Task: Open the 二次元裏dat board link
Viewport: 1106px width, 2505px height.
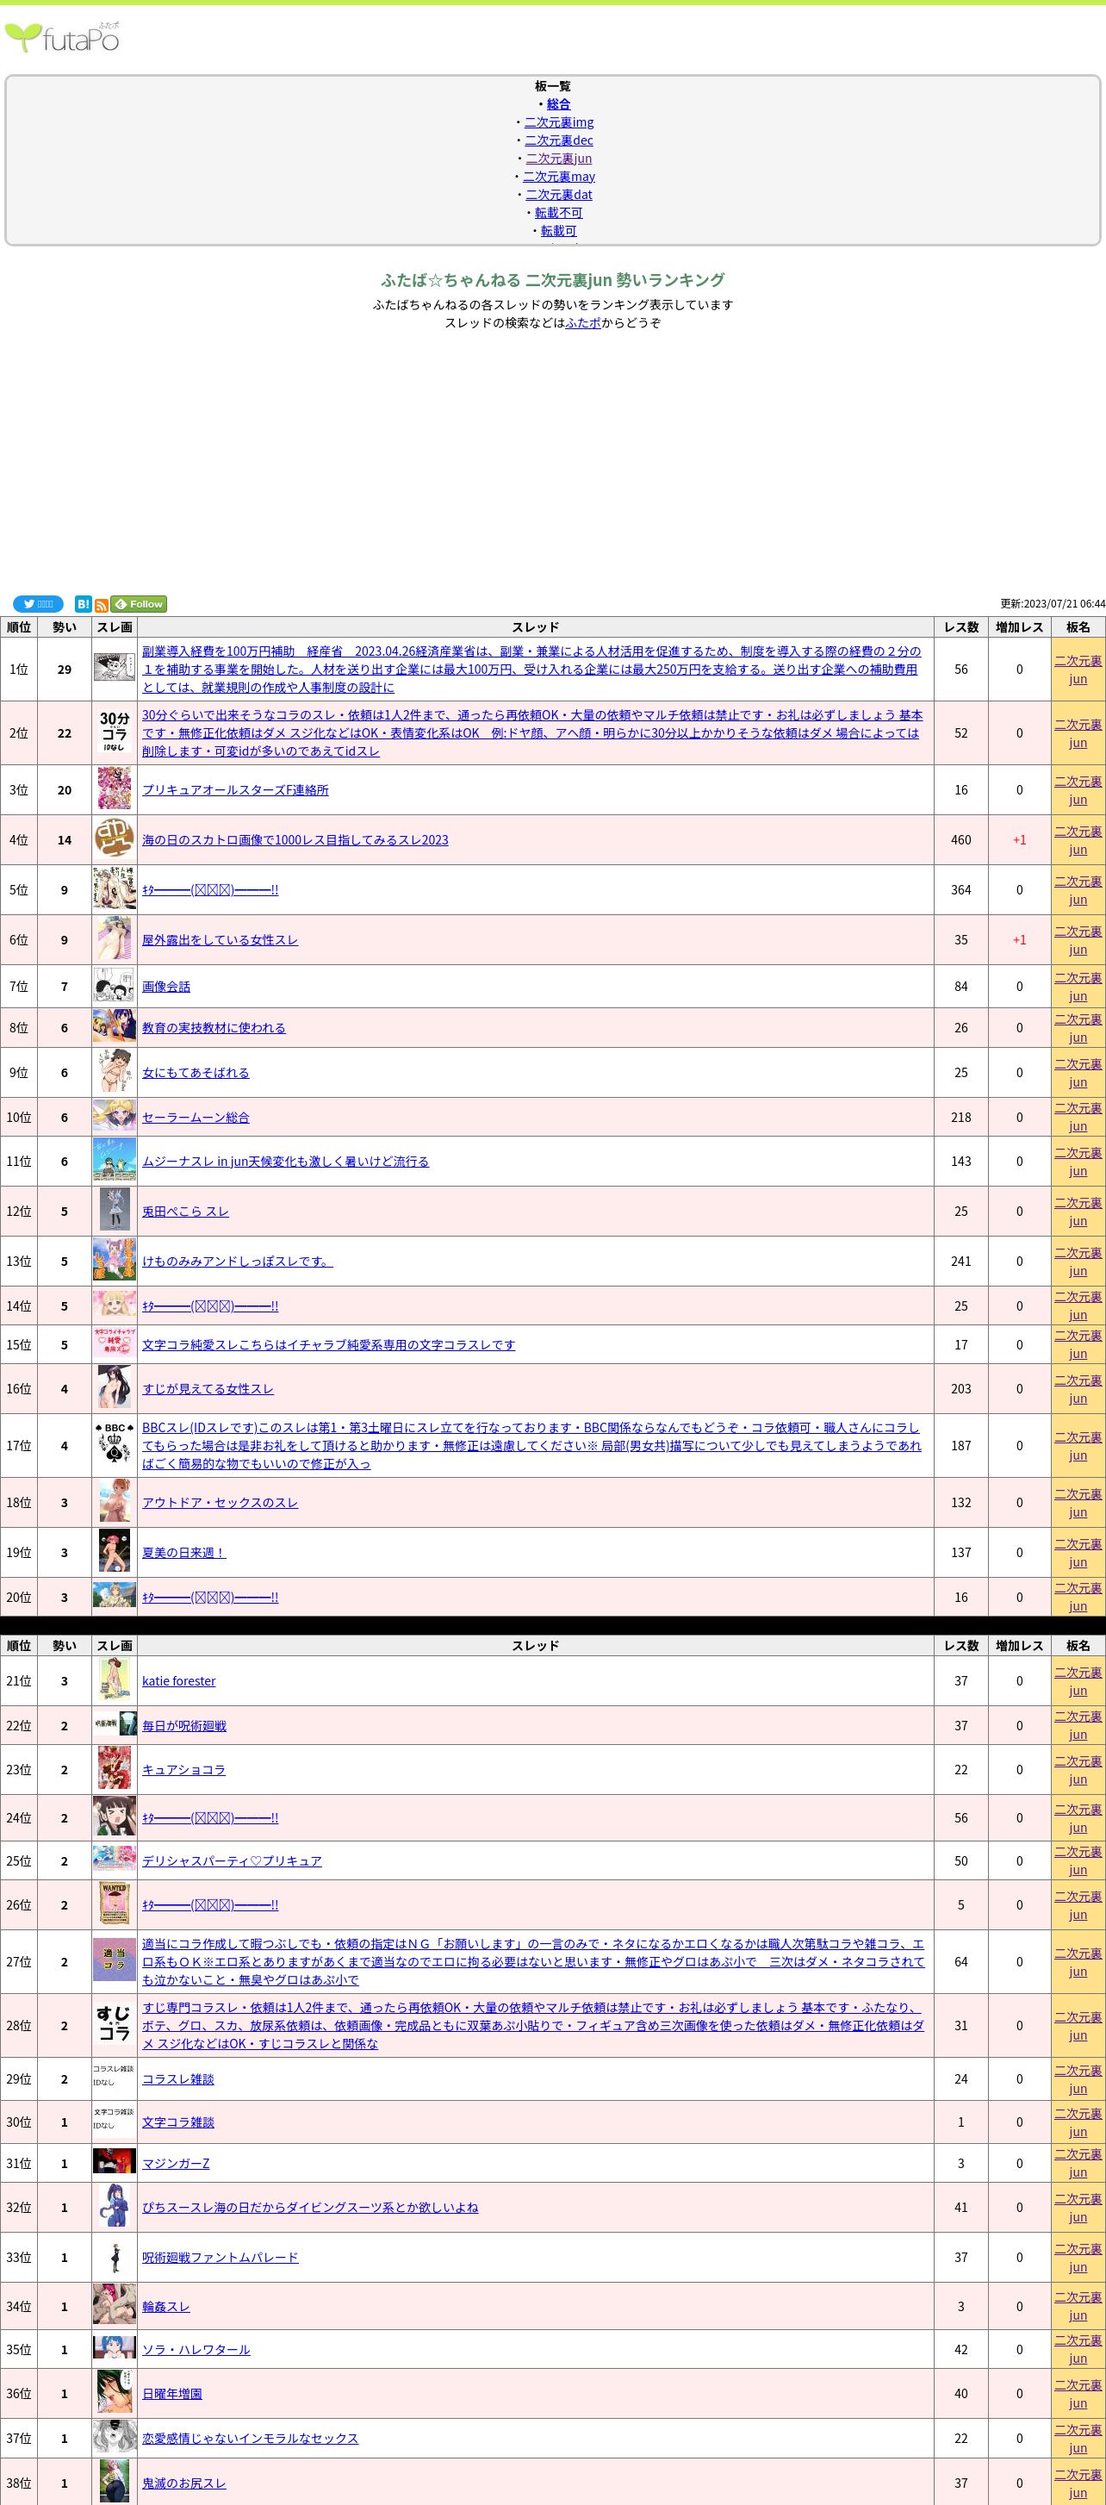Action: [559, 195]
